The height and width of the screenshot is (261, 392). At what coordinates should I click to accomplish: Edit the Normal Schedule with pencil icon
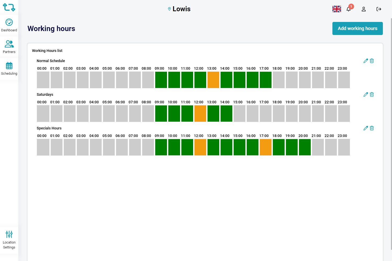(366, 61)
